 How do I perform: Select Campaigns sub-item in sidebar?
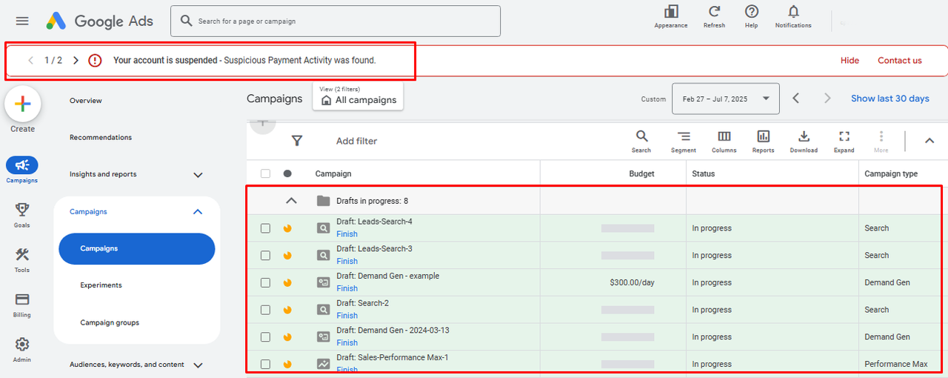pyautogui.click(x=137, y=249)
